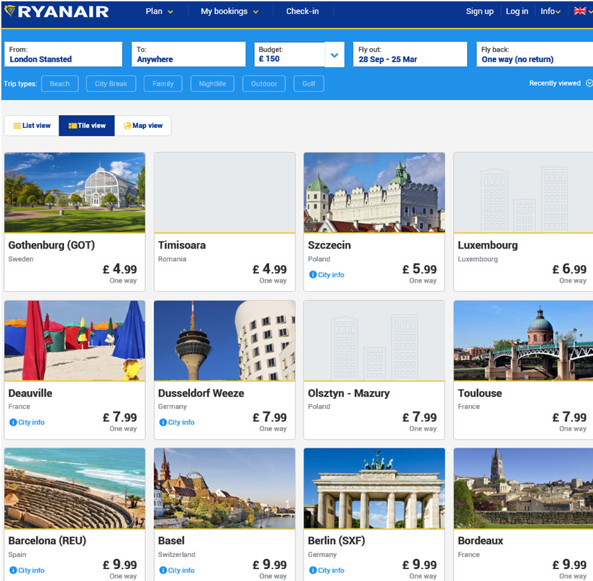
Task: Open City info for Dusseldorf Weeze
Action: (177, 422)
